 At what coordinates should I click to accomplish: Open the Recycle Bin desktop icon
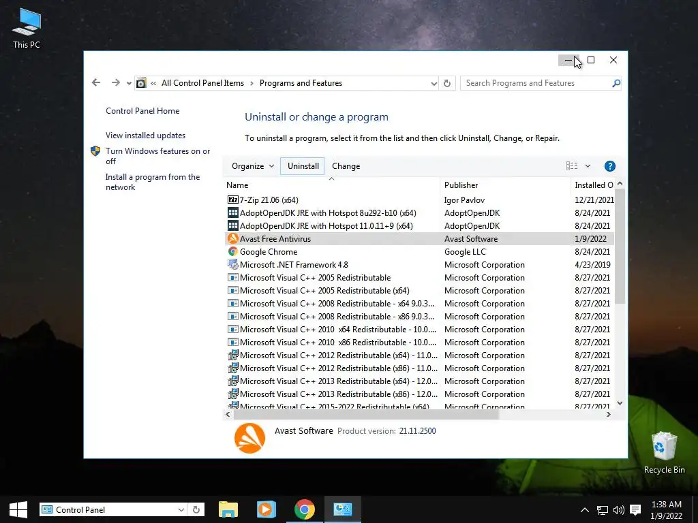coord(664,452)
